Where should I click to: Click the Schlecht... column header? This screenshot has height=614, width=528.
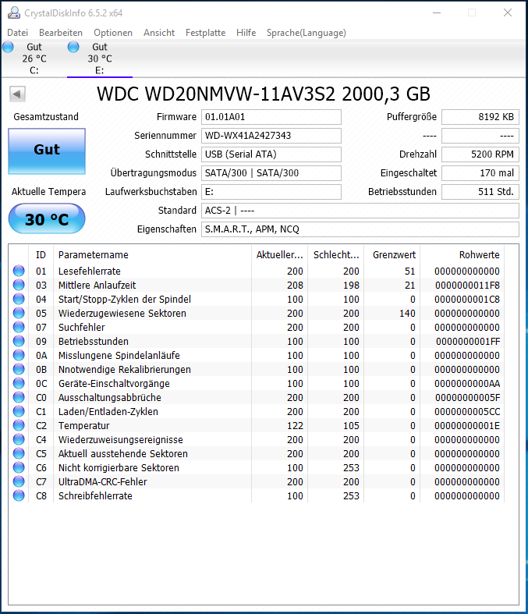(x=336, y=255)
